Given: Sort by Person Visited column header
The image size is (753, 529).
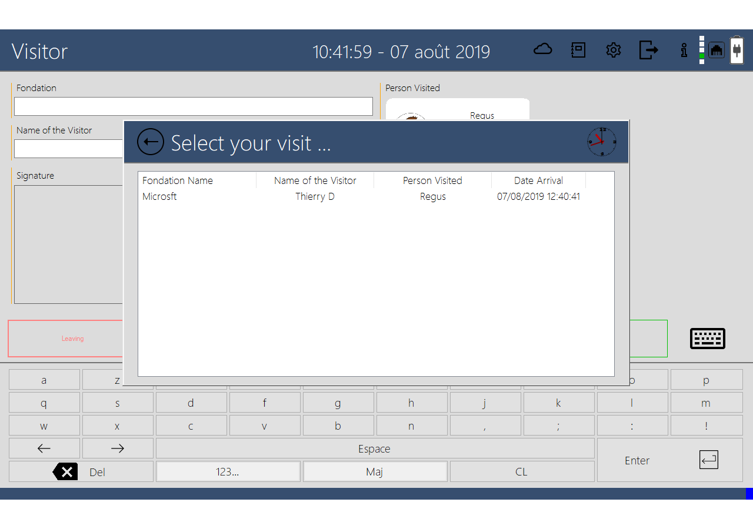Looking at the screenshot, I should coord(432,180).
